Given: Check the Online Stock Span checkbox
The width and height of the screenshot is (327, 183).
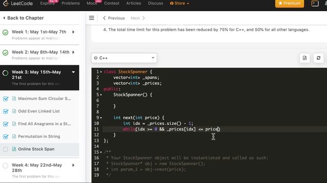Looking at the screenshot, I should click(x=6, y=149).
